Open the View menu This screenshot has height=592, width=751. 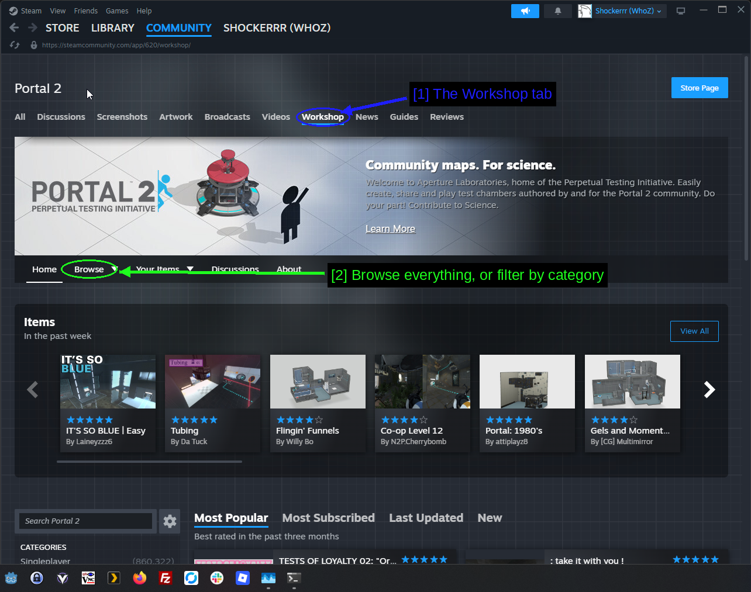(x=58, y=11)
